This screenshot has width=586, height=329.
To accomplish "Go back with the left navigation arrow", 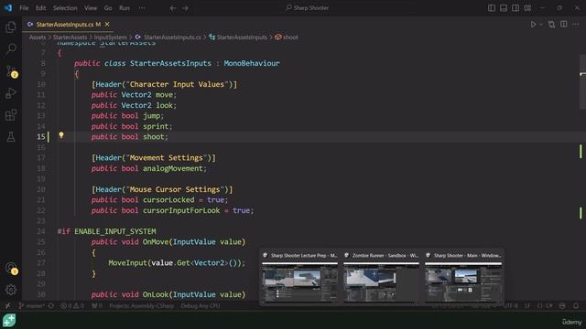I will (x=173, y=8).
